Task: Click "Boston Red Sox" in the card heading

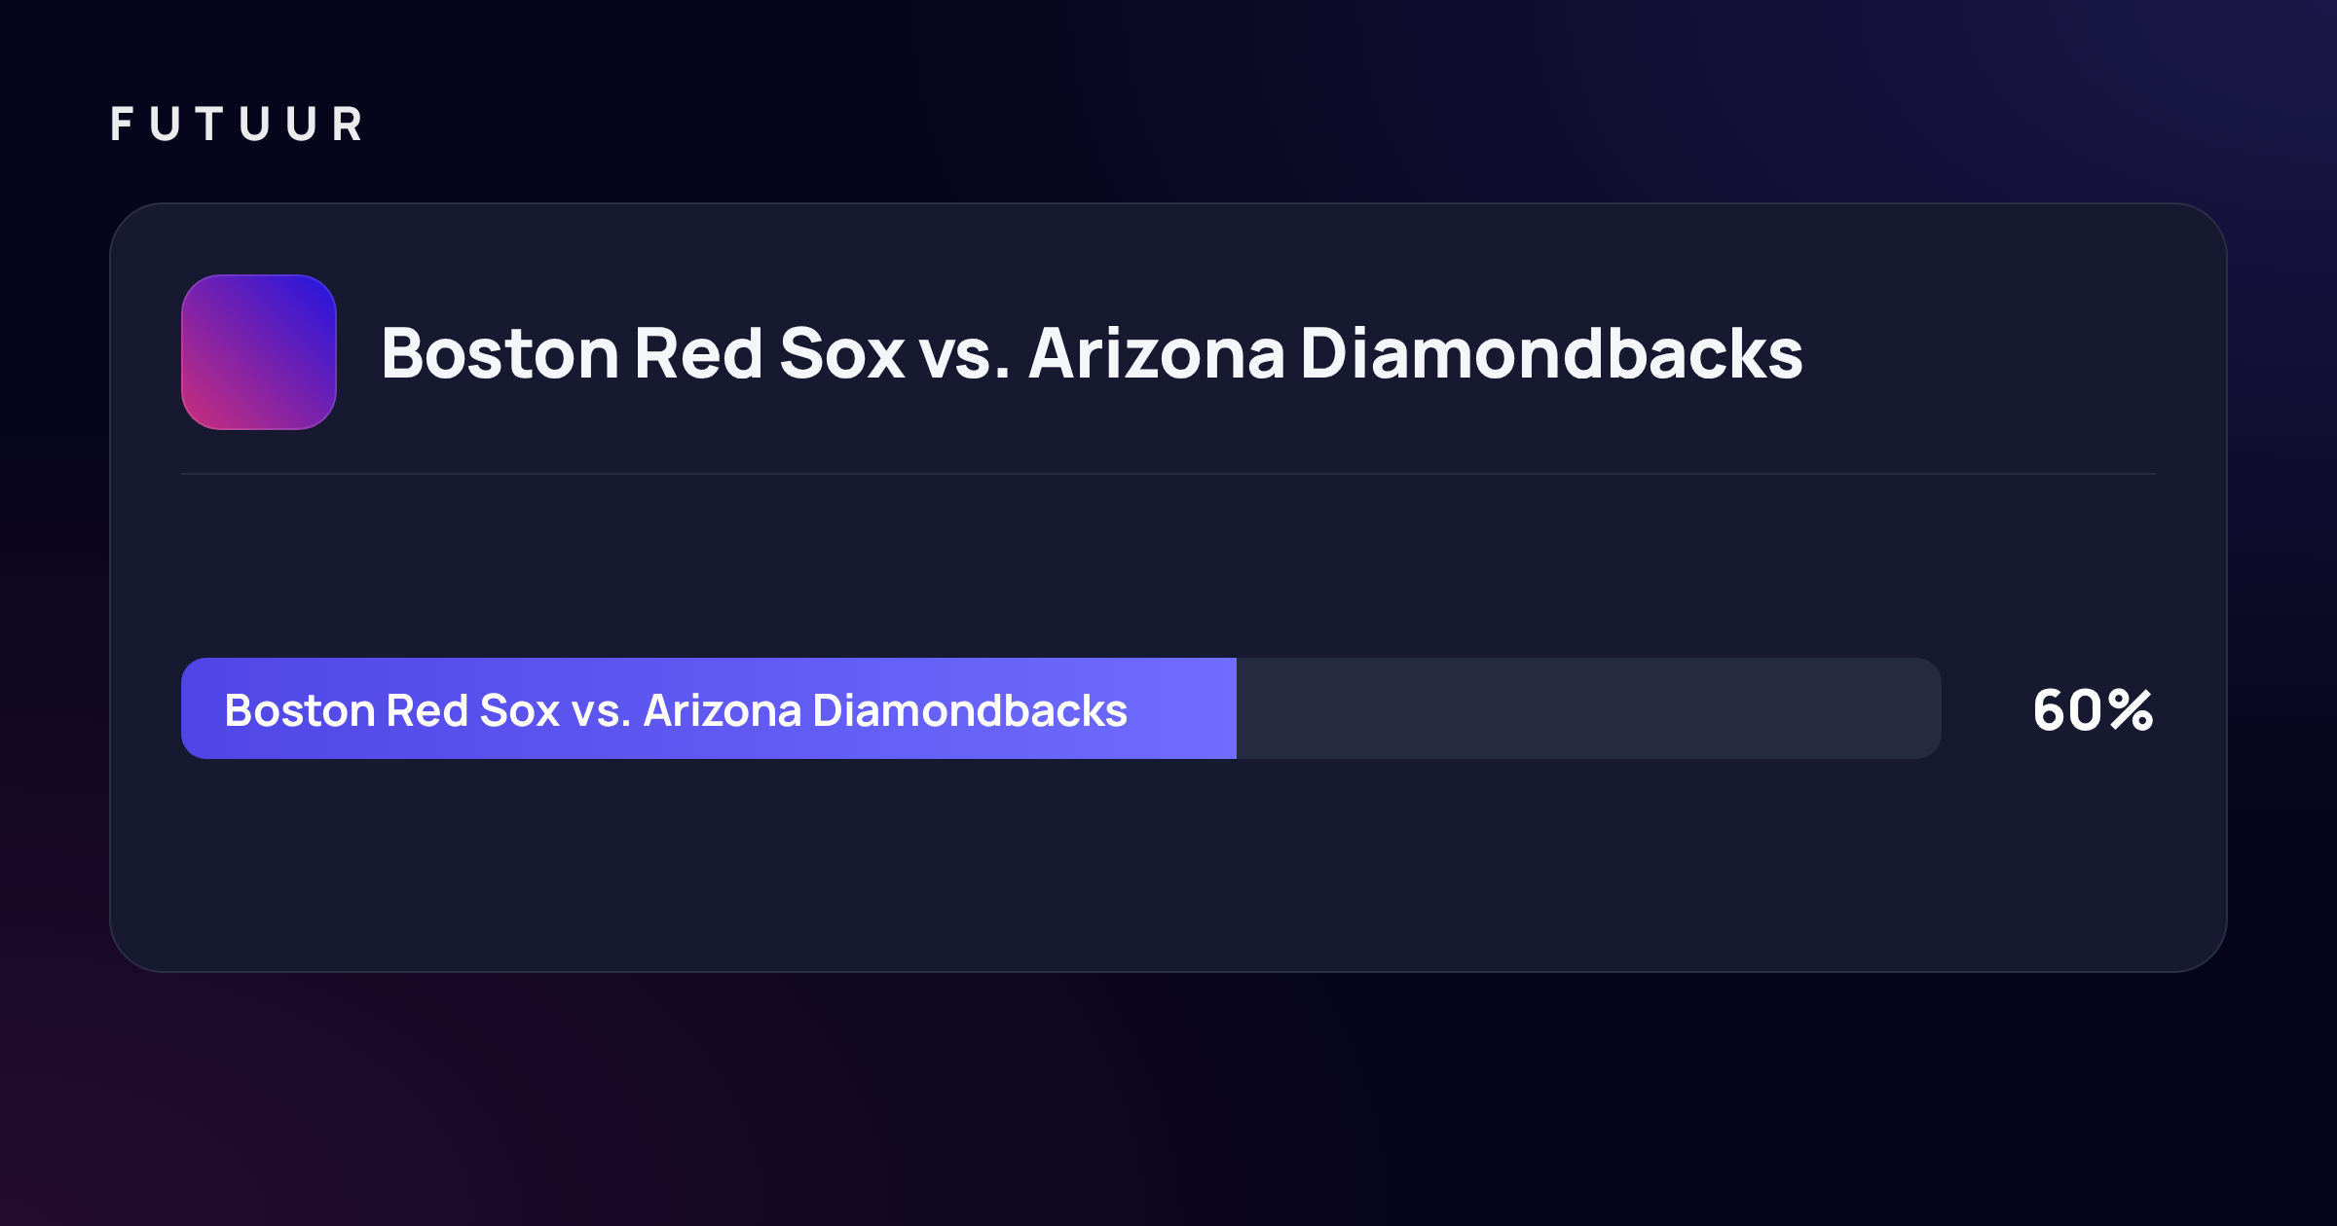Action: click(x=643, y=352)
